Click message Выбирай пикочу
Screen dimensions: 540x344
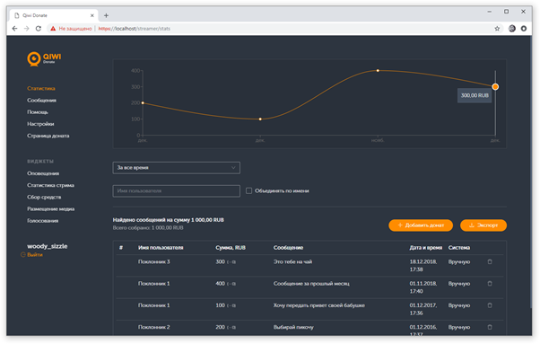[293, 327]
